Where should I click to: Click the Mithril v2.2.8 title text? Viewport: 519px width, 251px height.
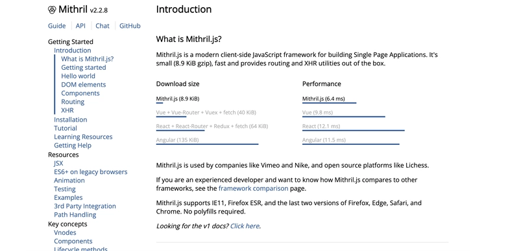83,10
